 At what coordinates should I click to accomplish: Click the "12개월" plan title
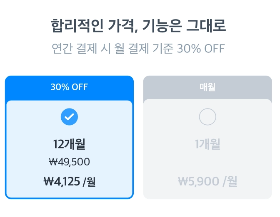pyautogui.click(x=69, y=144)
